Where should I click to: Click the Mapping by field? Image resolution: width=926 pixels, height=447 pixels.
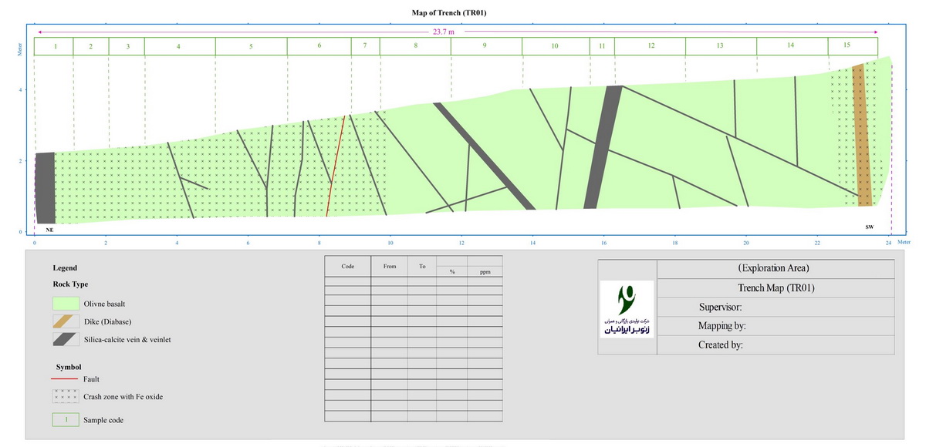coord(722,326)
